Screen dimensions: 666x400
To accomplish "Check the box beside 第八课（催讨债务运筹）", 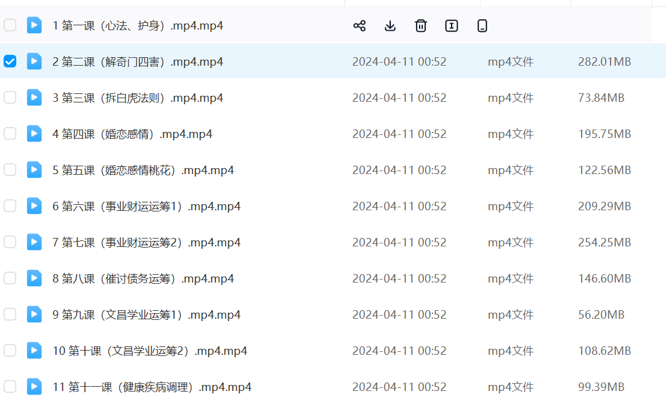I will [10, 278].
